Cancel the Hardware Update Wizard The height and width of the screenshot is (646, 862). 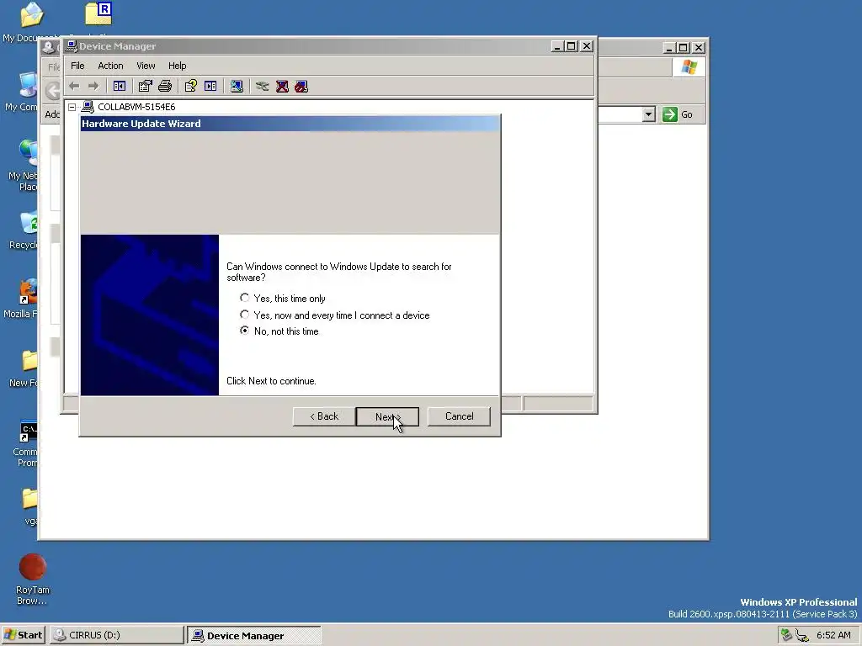[459, 416]
